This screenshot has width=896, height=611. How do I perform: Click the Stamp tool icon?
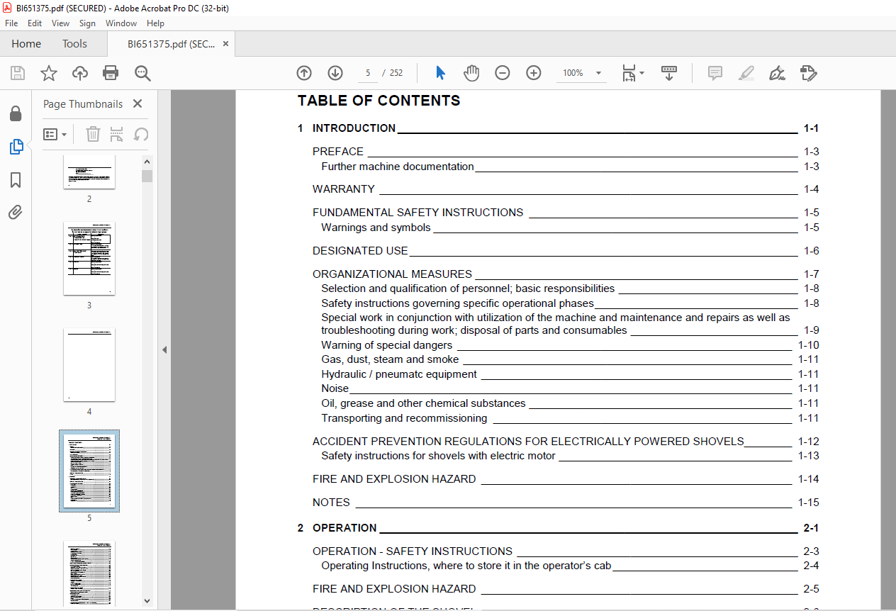click(x=808, y=73)
